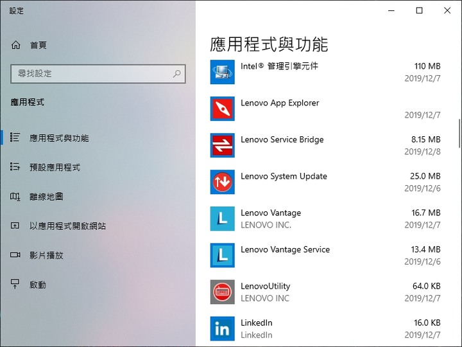Click the 離線地圖 map icon

click(15, 196)
